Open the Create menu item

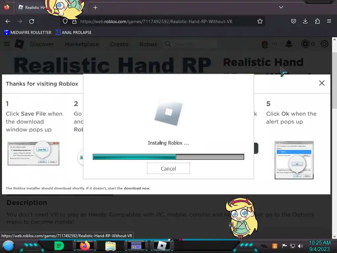point(119,44)
